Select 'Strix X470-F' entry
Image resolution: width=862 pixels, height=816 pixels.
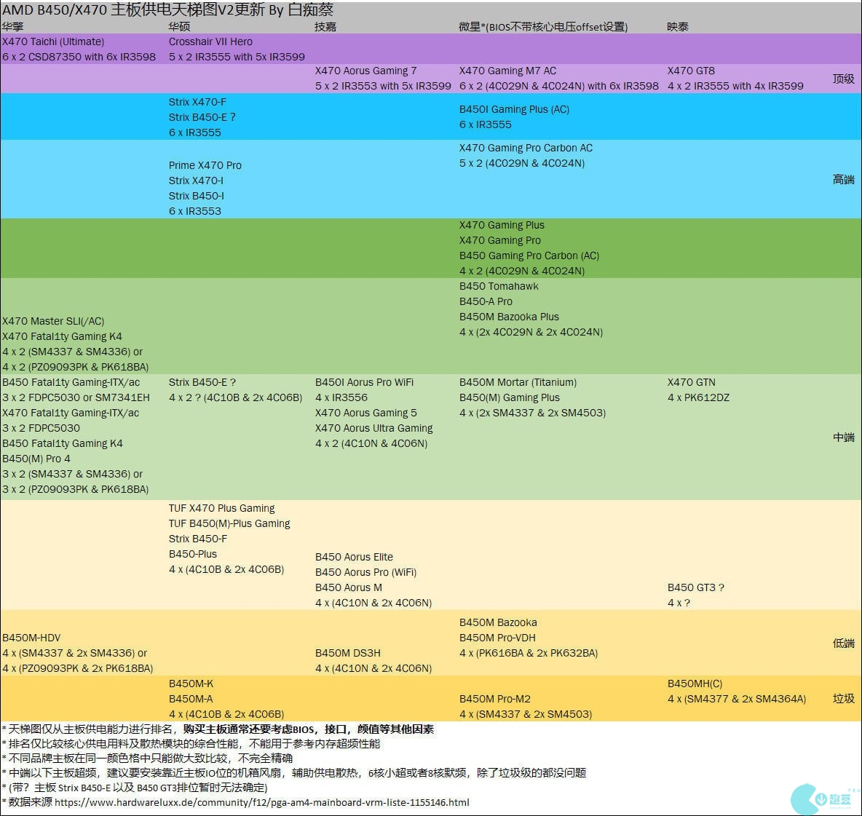(x=197, y=102)
